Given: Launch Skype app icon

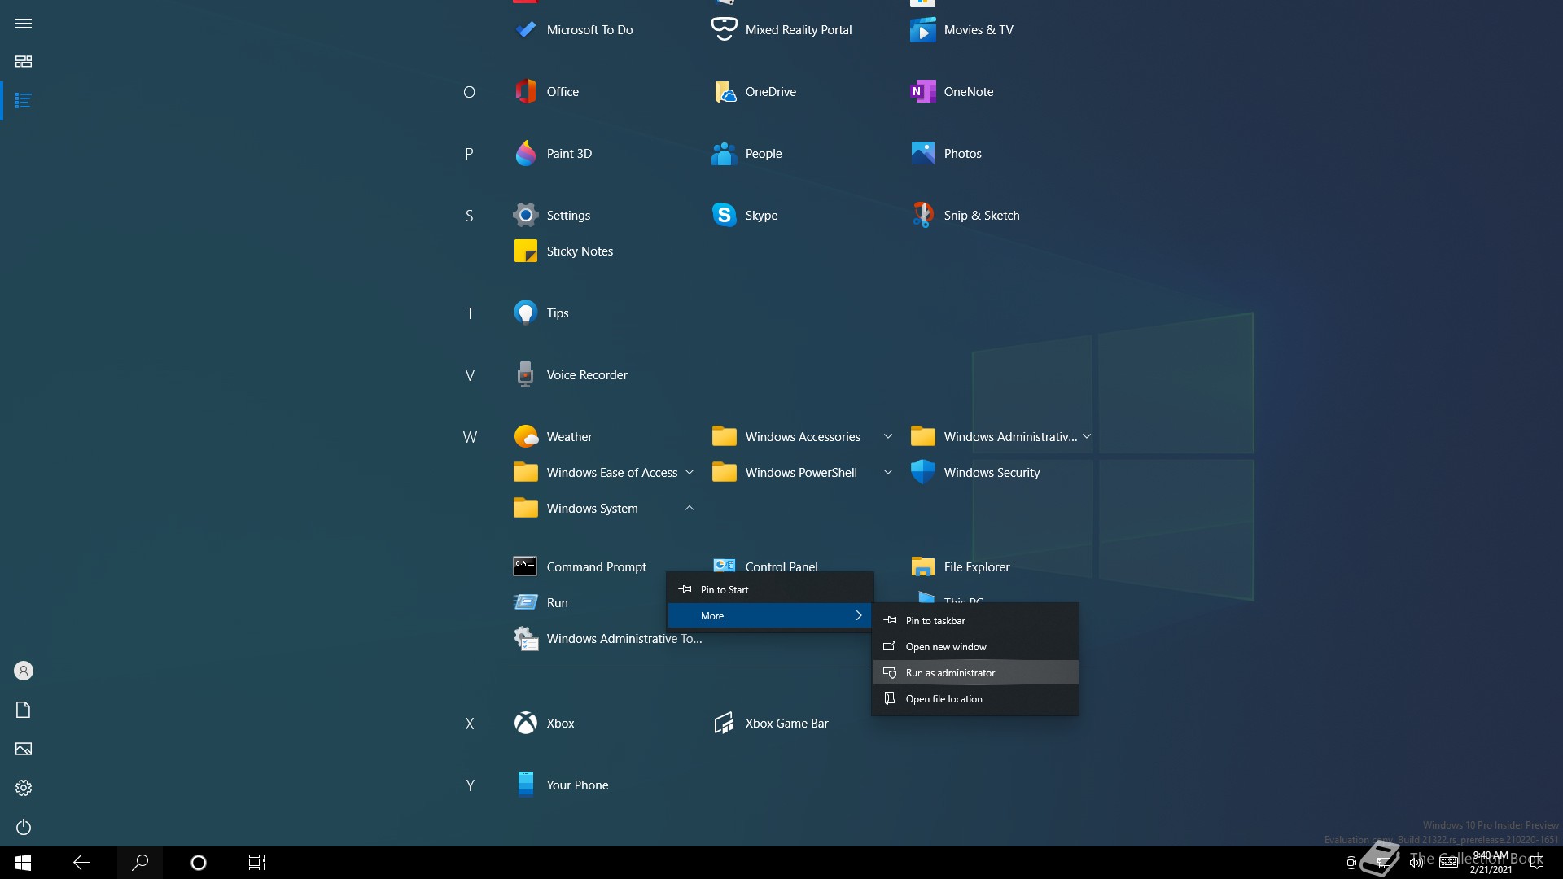Looking at the screenshot, I should pos(724,215).
